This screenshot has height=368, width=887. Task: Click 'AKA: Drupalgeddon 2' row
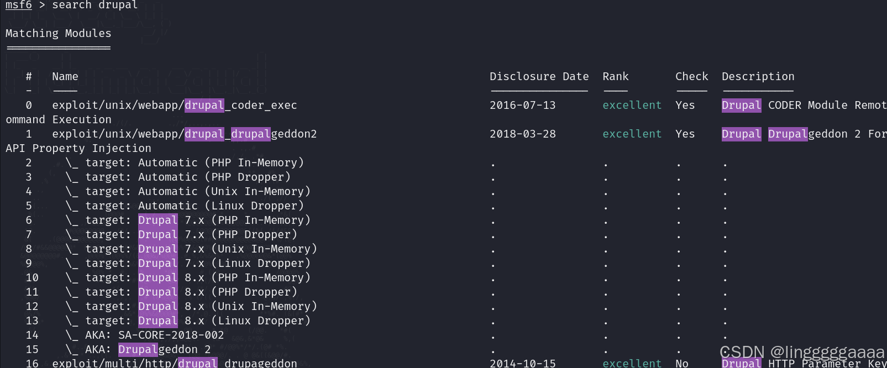pos(138,350)
